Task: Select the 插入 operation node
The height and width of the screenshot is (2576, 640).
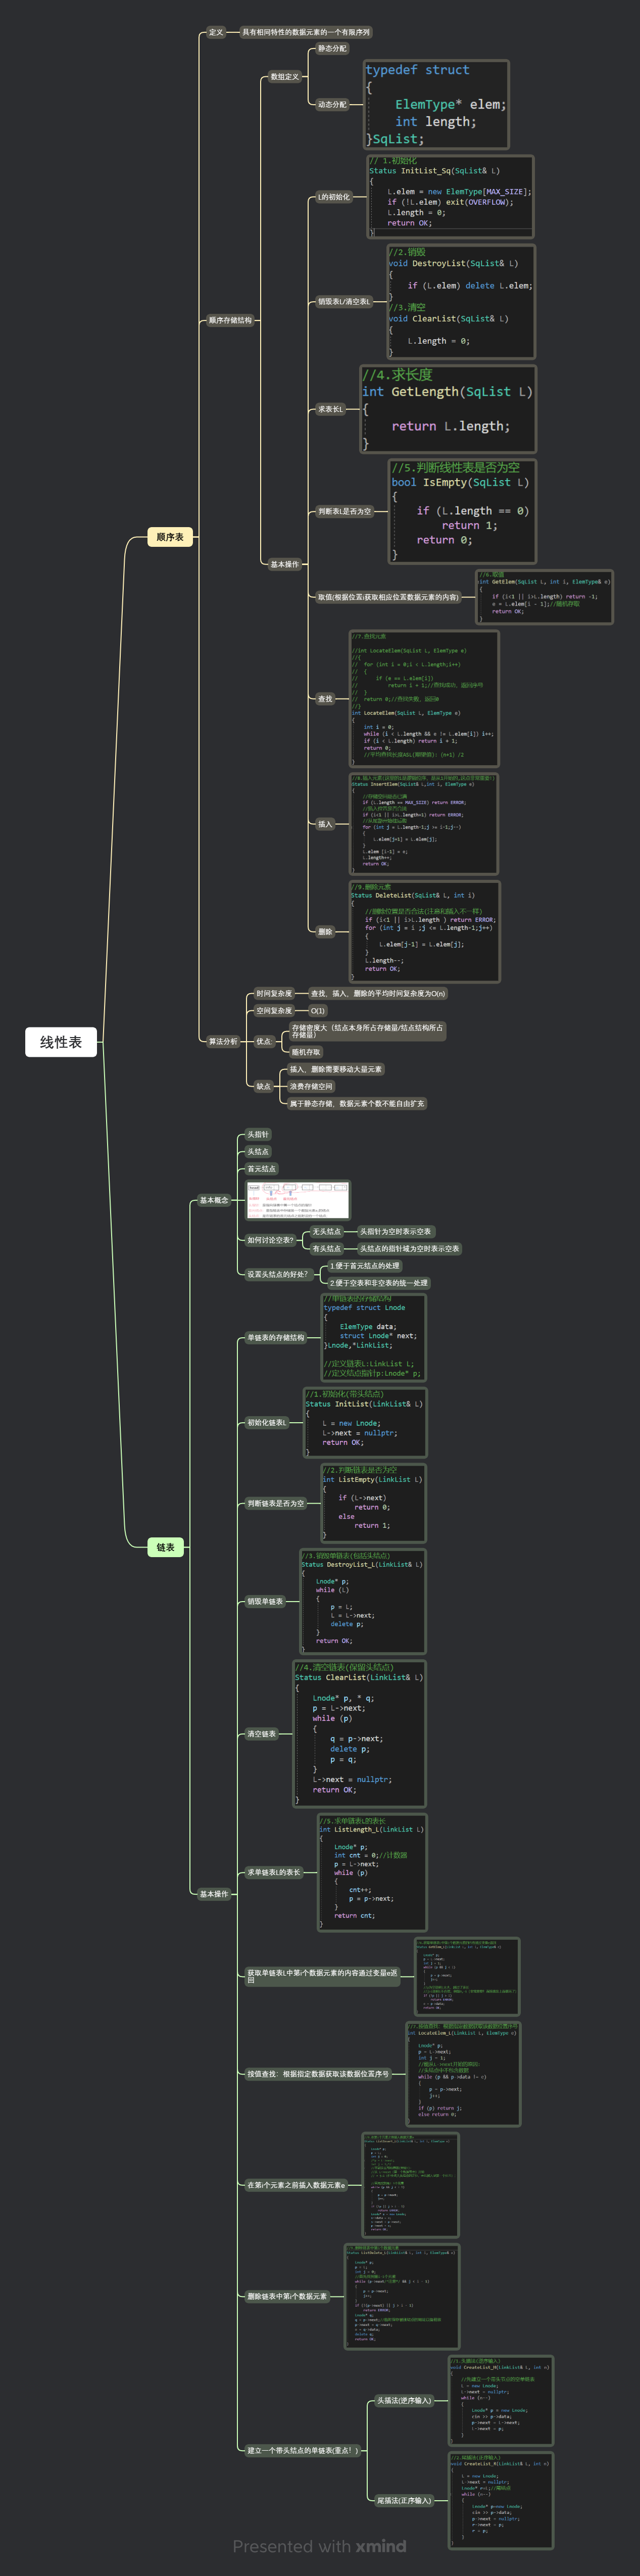Action: [x=325, y=824]
